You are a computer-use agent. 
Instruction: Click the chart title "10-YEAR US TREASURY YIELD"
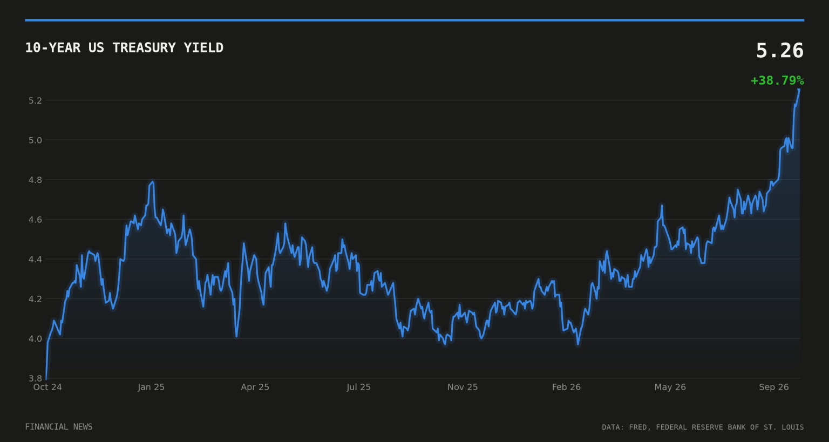point(124,47)
